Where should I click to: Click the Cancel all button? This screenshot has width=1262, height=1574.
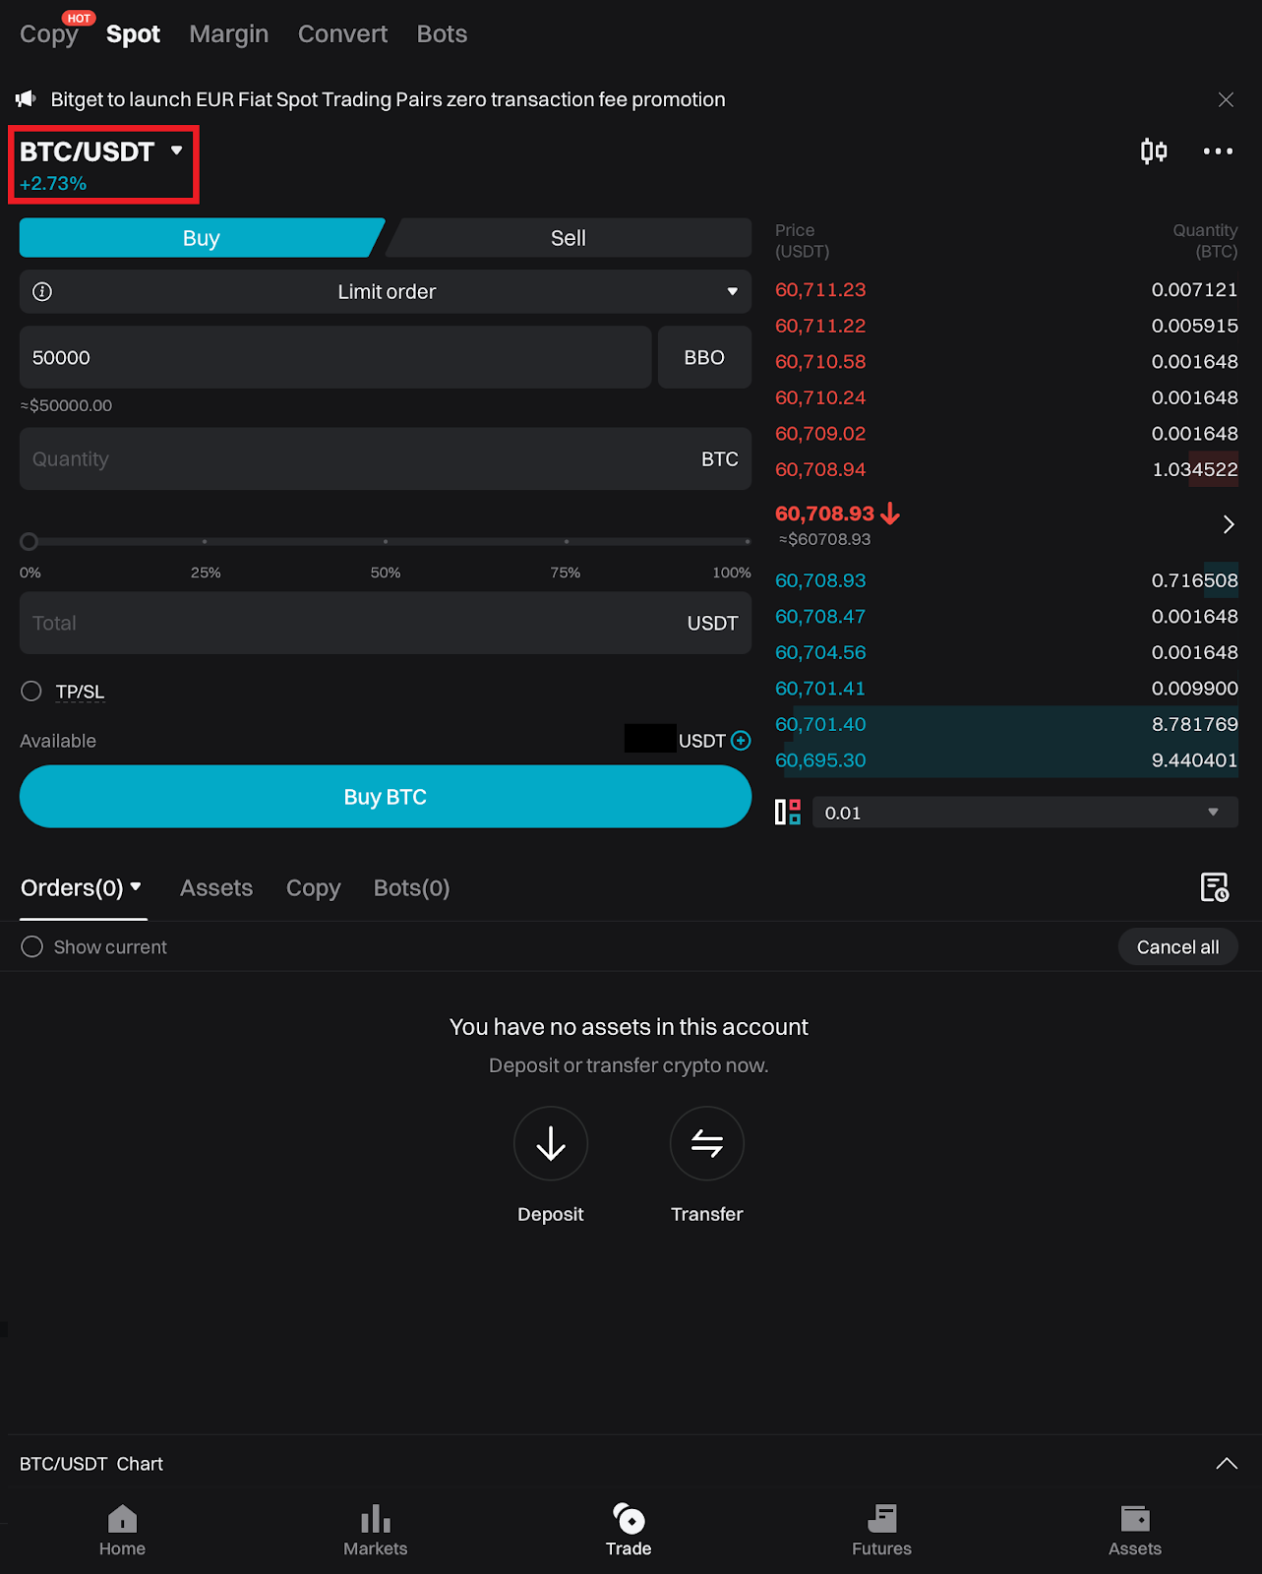click(x=1178, y=946)
